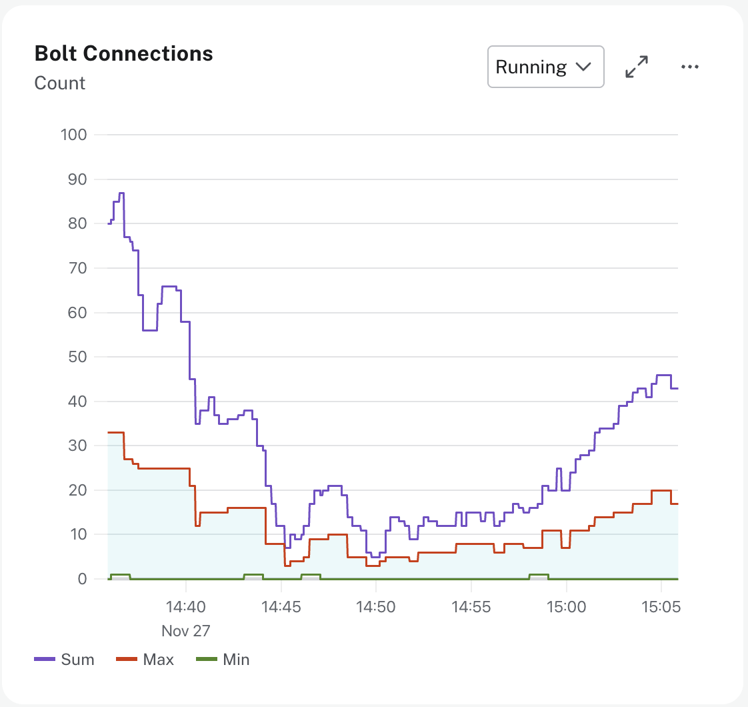Expand the Running filter to change state
This screenshot has width=748, height=707.
(x=545, y=67)
